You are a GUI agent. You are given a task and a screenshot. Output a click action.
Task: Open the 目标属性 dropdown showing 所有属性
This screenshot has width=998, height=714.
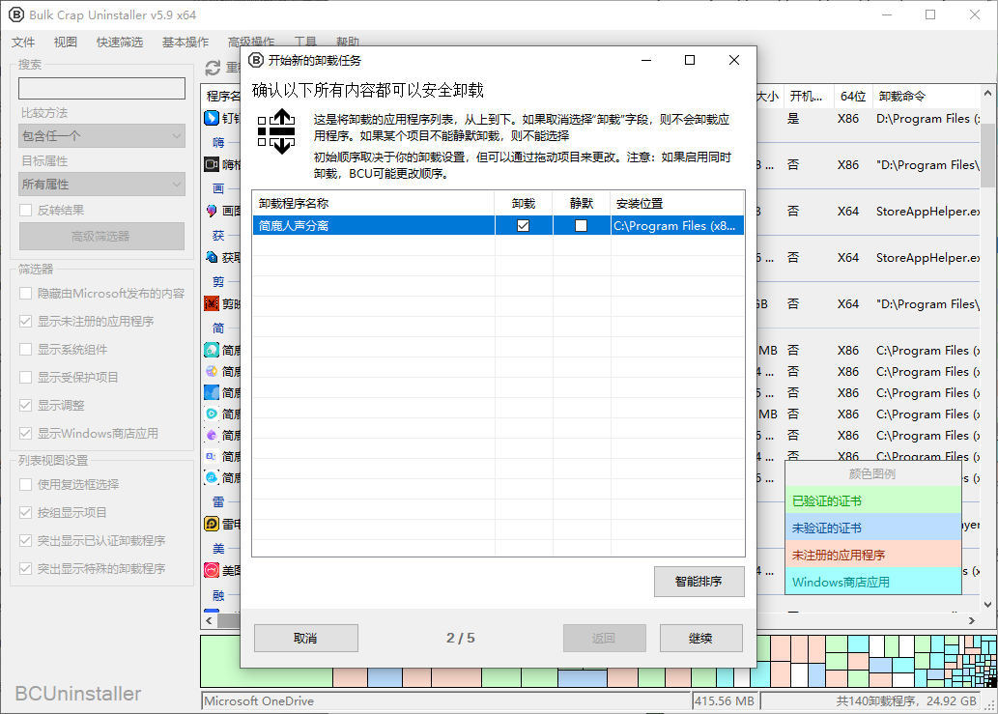(x=100, y=182)
